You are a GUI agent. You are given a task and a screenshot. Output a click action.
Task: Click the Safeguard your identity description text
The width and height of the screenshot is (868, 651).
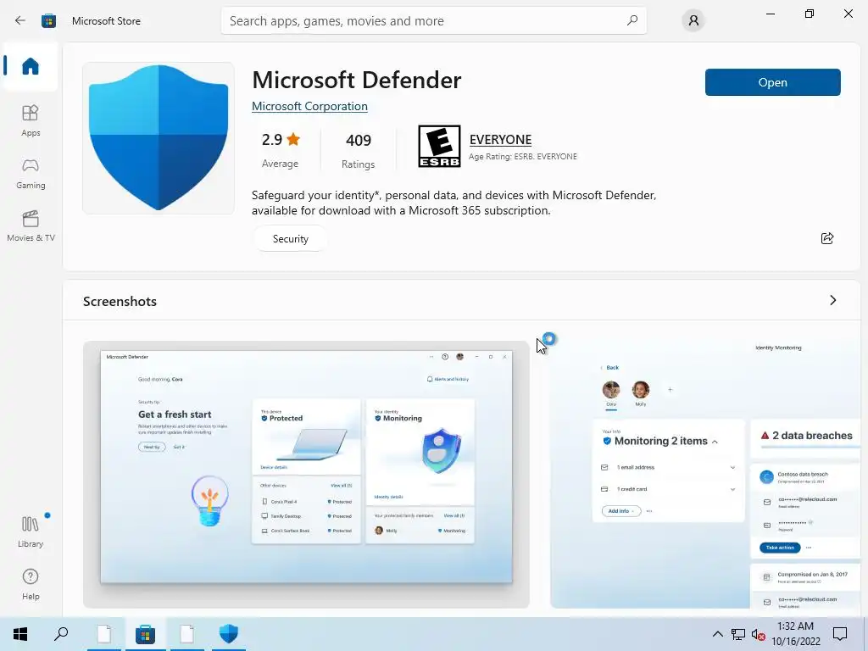454,203
